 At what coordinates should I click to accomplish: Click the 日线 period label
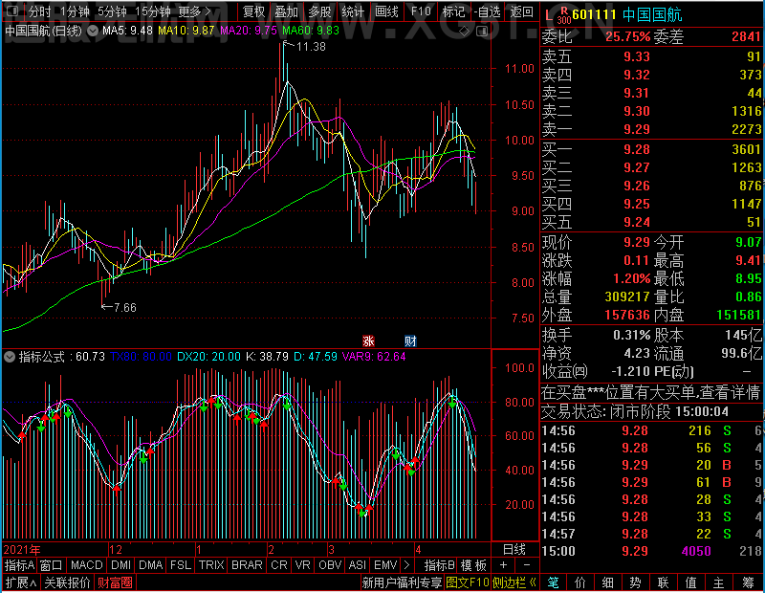tap(514, 549)
